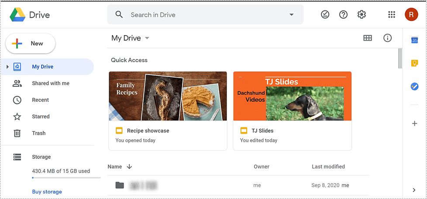The width and height of the screenshot is (427, 199).
Task: Open the My Drive title dropdown
Action: tap(147, 38)
